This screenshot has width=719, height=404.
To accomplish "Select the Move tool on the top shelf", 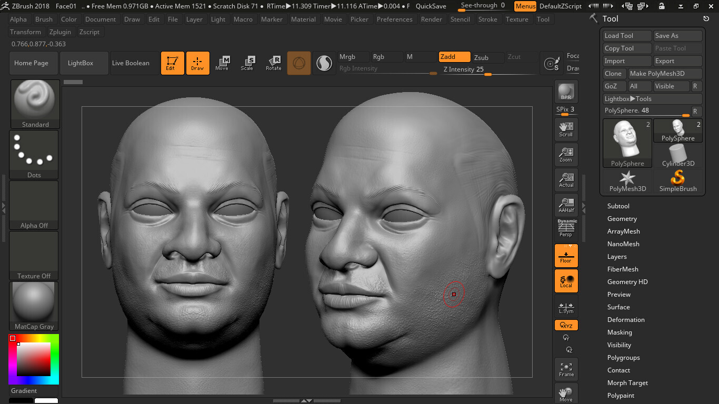I will [223, 63].
